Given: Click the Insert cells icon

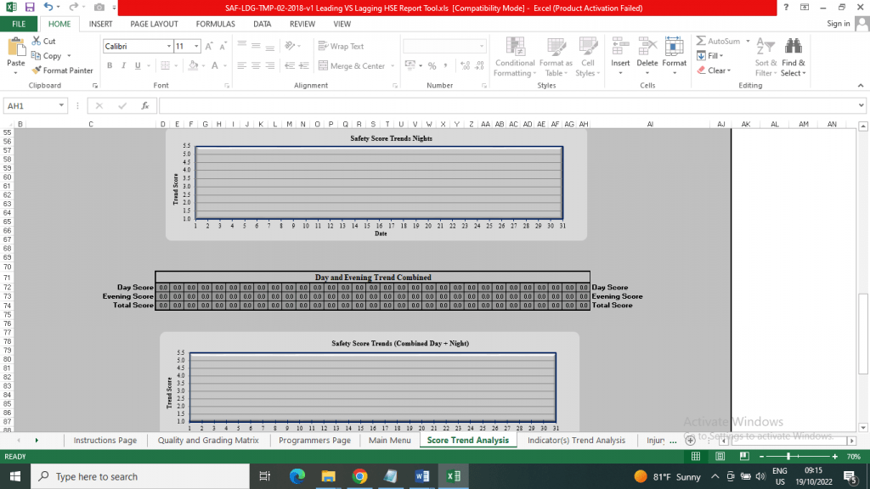Looking at the screenshot, I should (x=620, y=46).
